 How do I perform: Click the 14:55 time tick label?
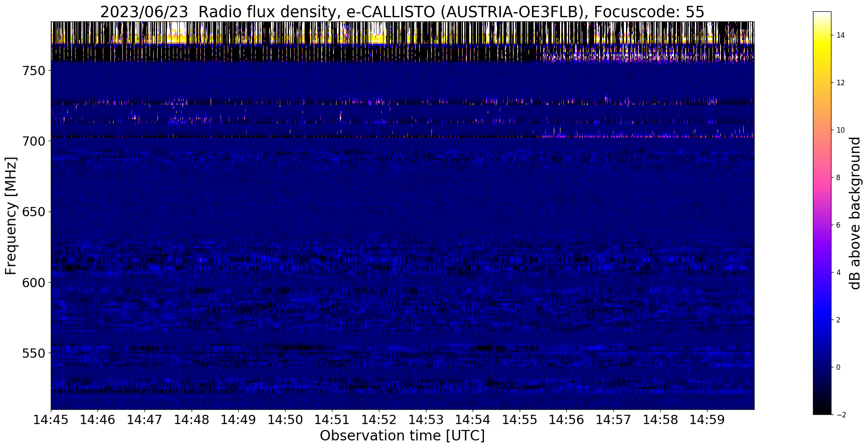click(x=520, y=419)
